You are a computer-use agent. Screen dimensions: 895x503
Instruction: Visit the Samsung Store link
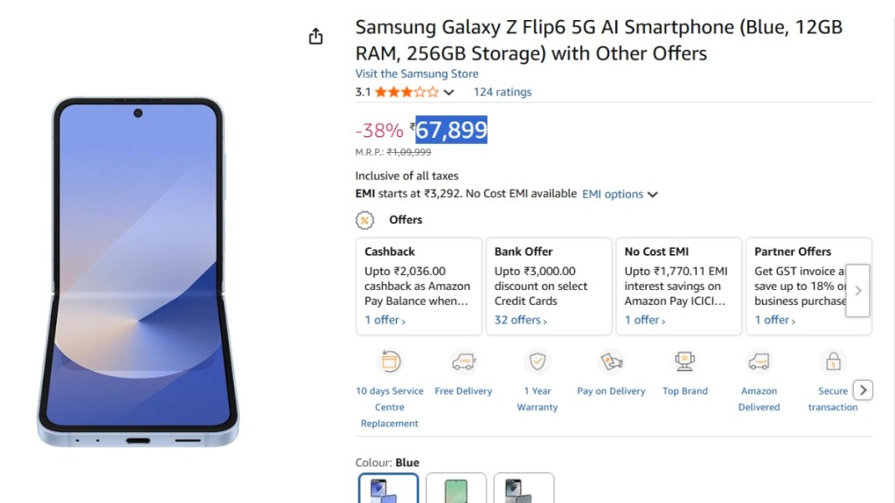click(x=416, y=74)
